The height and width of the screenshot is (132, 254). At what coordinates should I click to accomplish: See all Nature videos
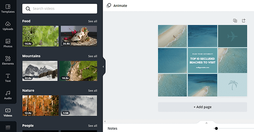point(93,91)
